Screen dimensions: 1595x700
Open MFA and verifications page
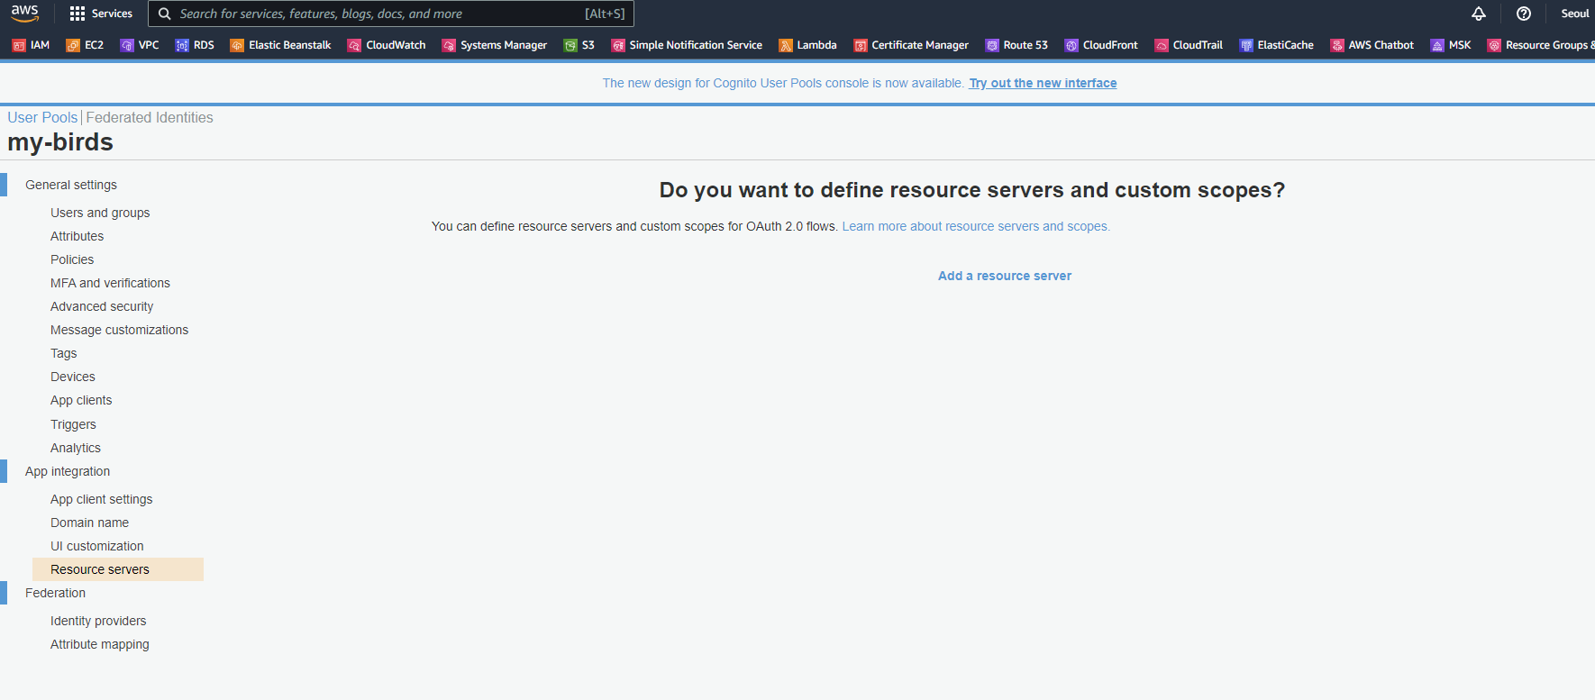point(110,283)
